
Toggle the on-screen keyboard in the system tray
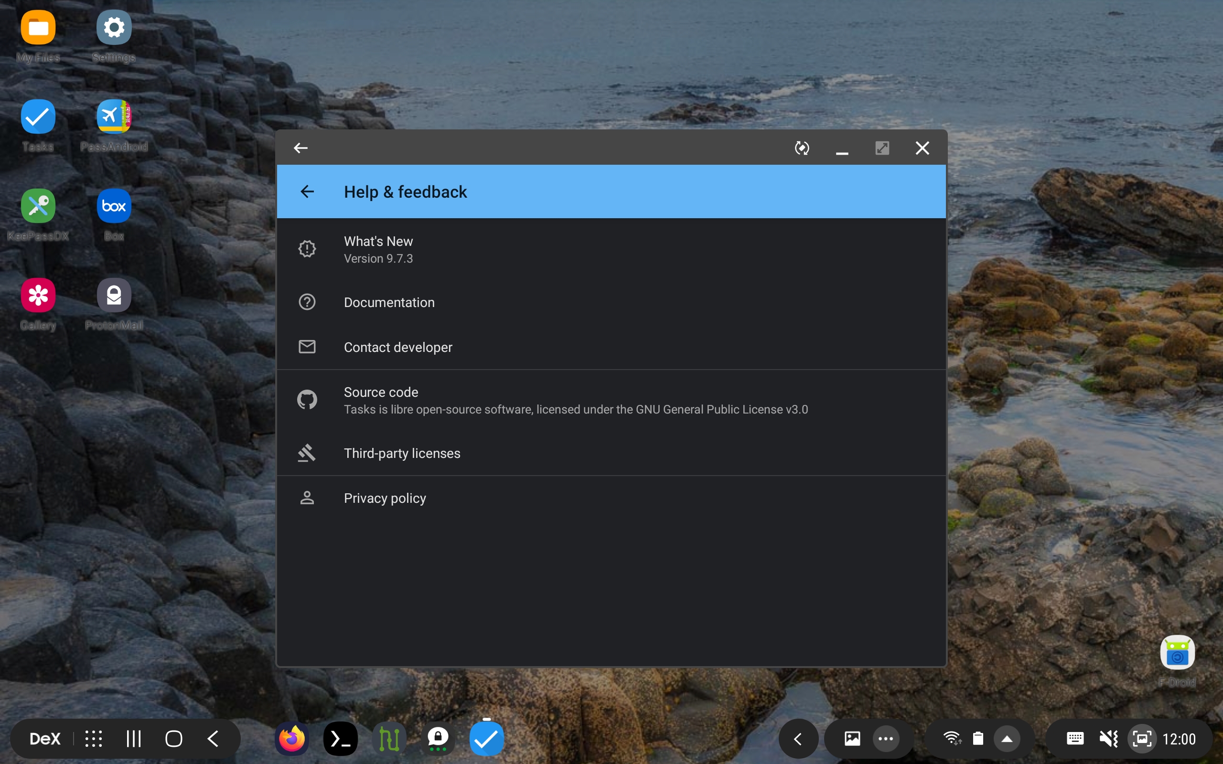click(x=1075, y=738)
